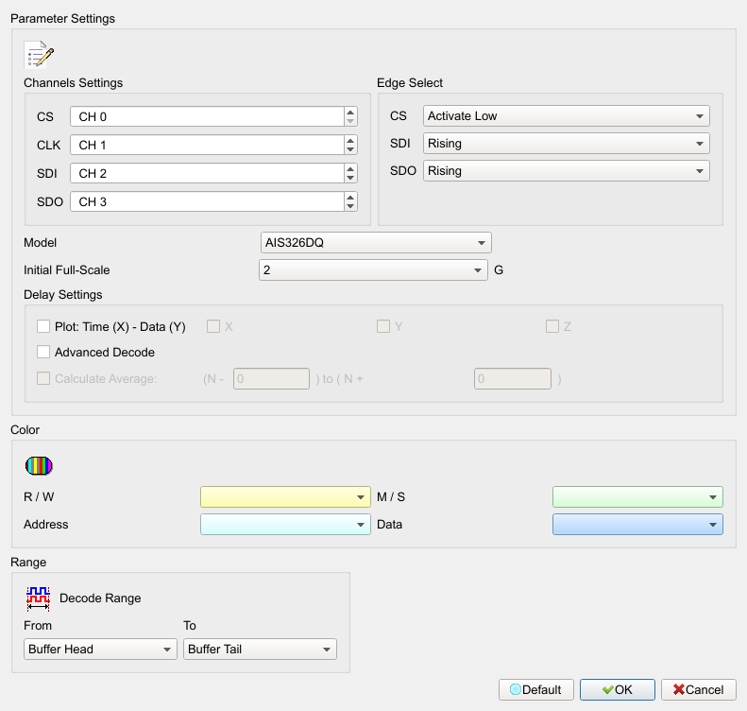Decrease the CS channel with down arrow
Screen dimensions: 747x711
(350, 121)
